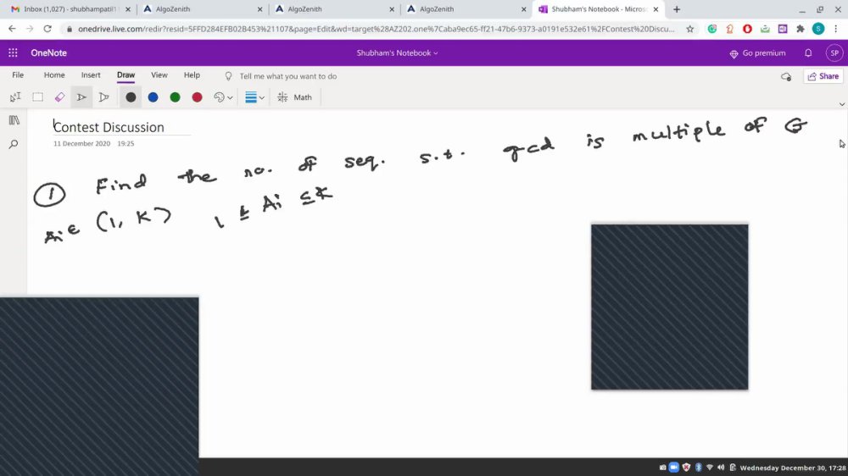Click Go premium

[757, 53]
